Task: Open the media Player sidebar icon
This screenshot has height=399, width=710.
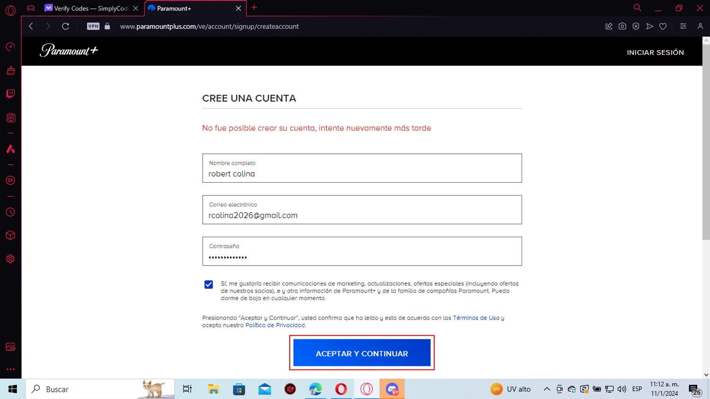Action: pos(10,180)
